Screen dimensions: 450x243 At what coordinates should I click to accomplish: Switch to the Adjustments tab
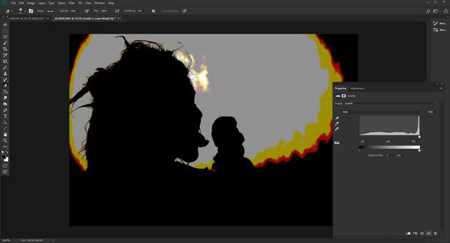coord(357,88)
